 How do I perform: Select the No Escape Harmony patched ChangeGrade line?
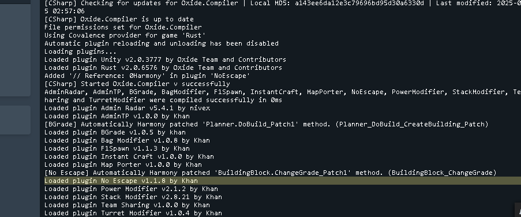pos(271,173)
